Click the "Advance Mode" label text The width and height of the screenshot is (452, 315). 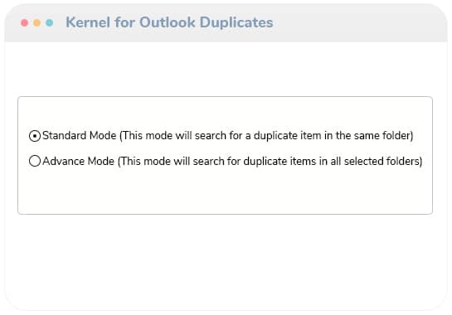[79, 161]
